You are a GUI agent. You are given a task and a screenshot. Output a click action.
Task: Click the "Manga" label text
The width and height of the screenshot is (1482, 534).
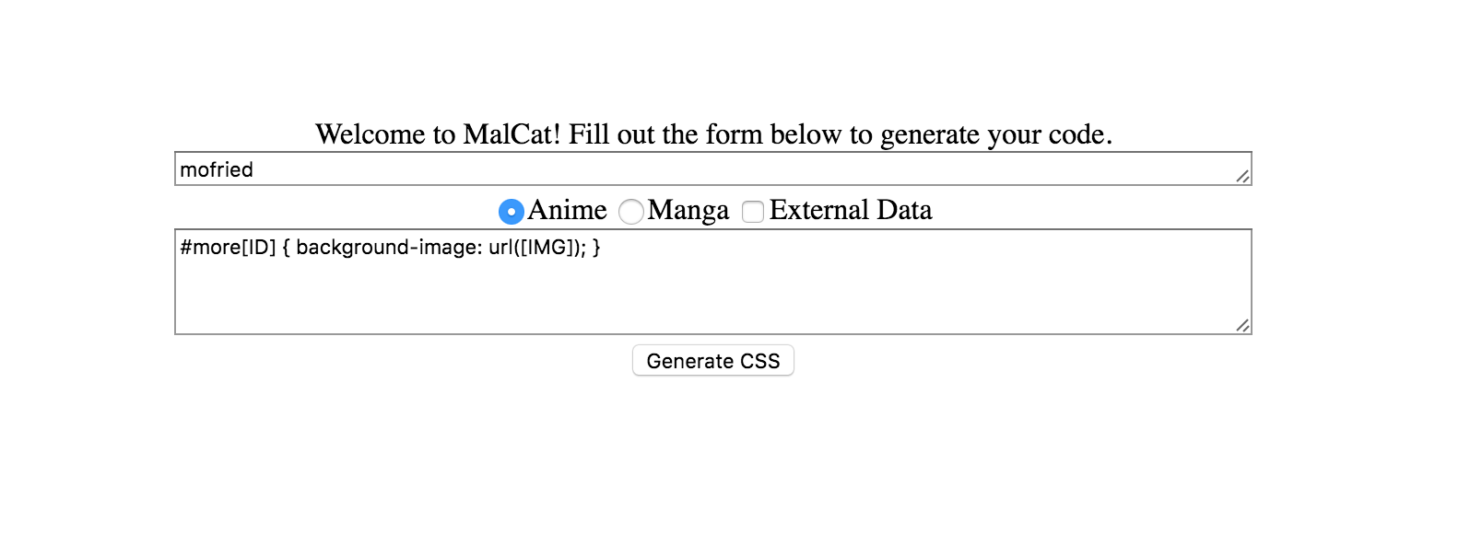(x=688, y=210)
